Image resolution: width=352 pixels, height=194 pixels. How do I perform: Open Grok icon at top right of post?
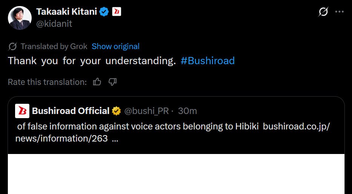click(x=323, y=12)
